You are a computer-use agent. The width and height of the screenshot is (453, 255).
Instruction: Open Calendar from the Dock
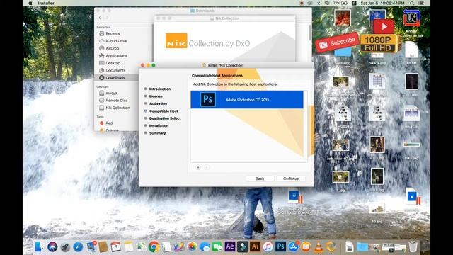(116, 247)
